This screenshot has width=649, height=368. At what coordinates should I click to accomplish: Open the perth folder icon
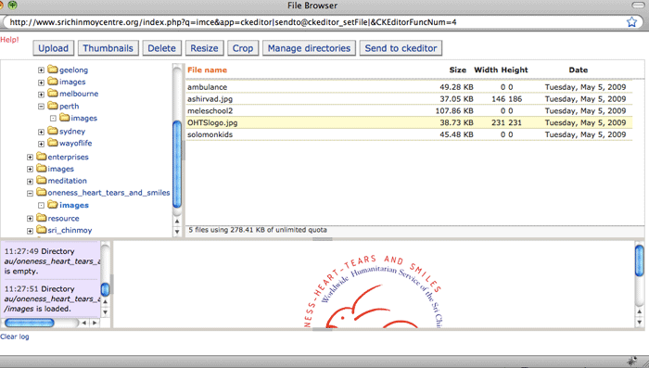point(53,105)
